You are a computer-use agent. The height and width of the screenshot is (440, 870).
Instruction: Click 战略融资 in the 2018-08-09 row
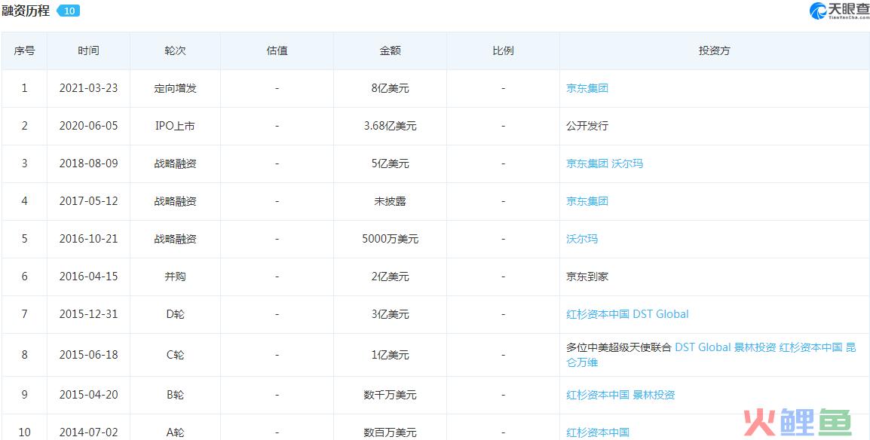coord(176,163)
